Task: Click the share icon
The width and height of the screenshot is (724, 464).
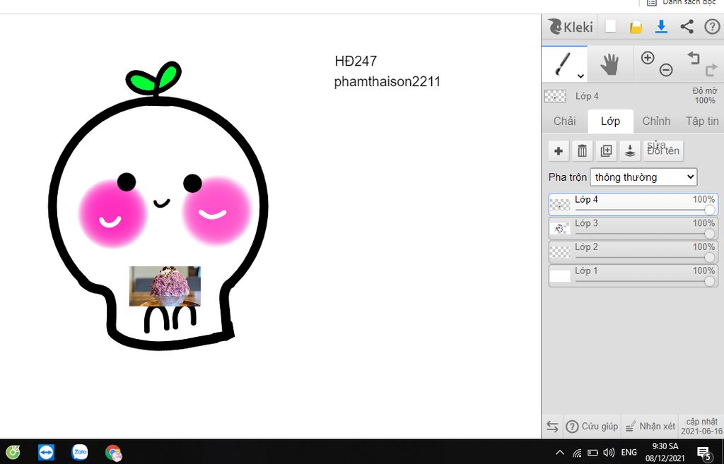Action: pyautogui.click(x=687, y=26)
